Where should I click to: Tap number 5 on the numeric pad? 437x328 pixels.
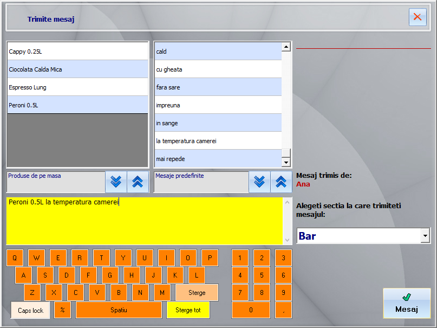pos(262,275)
